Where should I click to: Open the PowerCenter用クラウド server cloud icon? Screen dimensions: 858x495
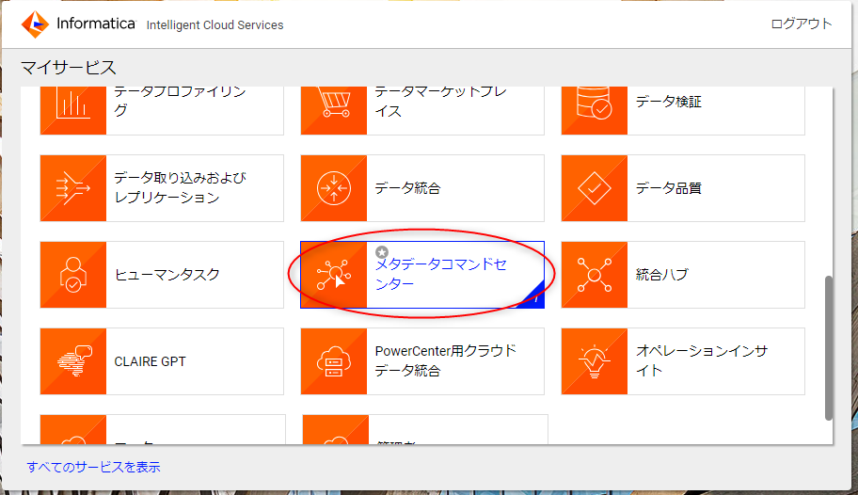click(x=334, y=361)
